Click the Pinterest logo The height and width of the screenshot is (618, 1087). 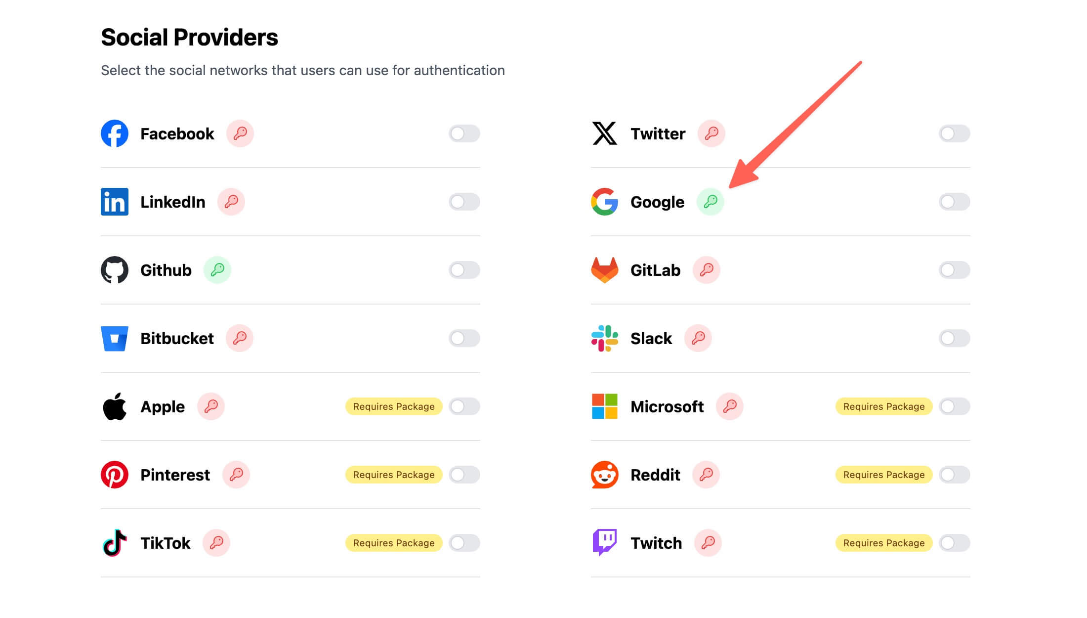(115, 475)
